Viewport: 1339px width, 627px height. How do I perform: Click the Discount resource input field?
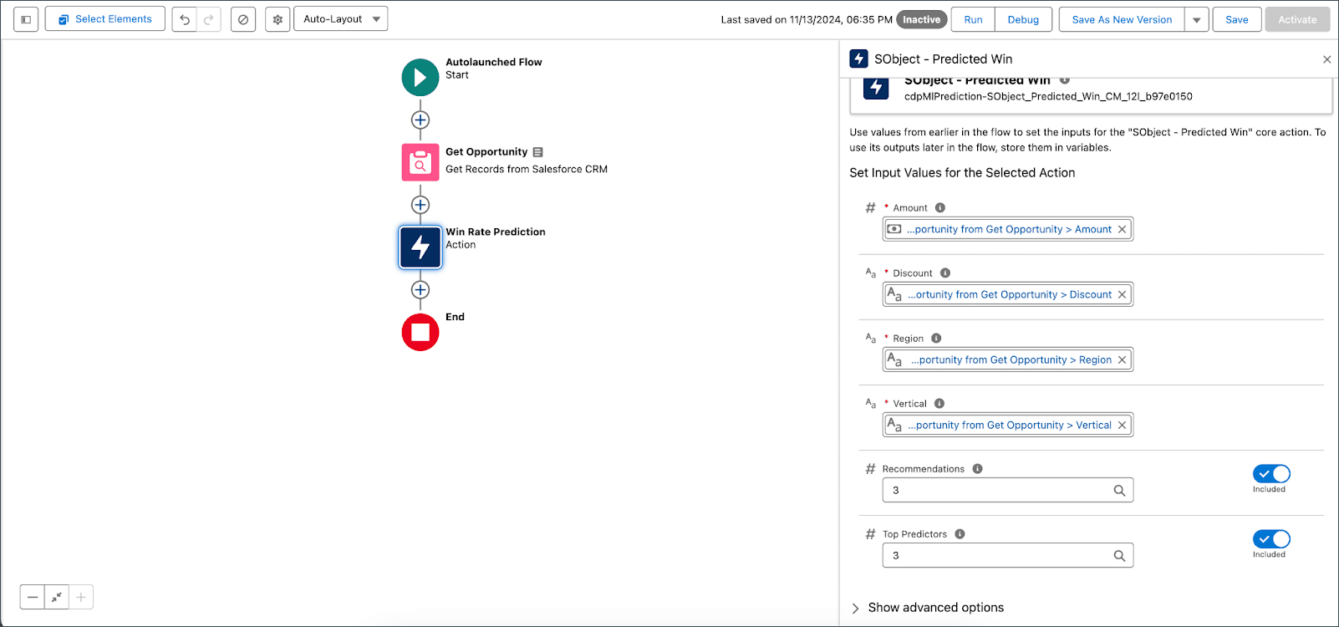tap(1008, 294)
